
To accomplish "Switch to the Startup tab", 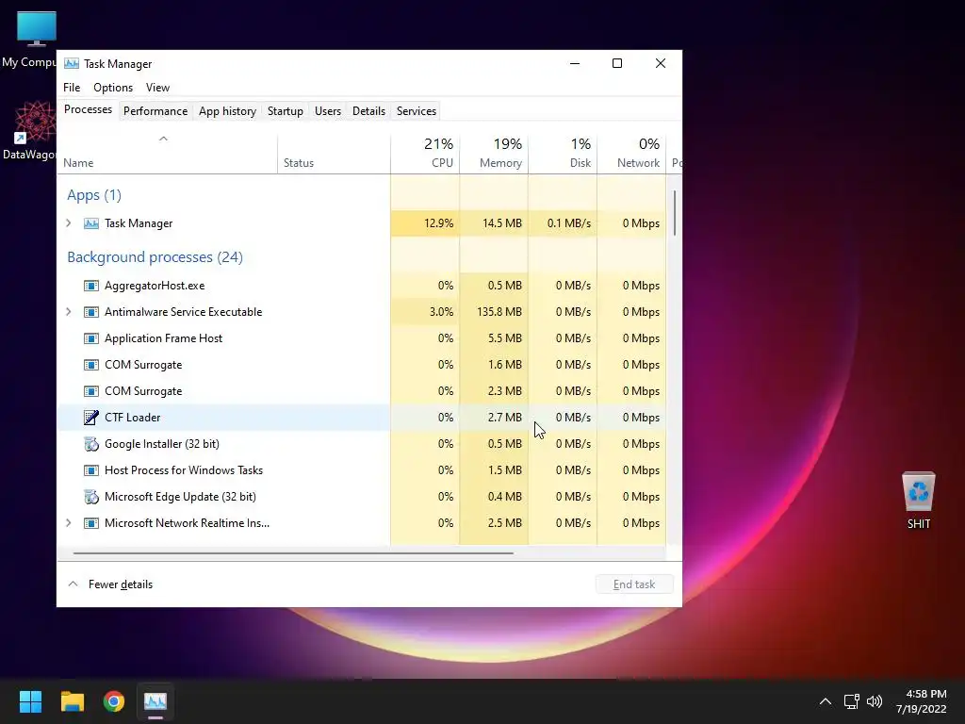I will [x=285, y=111].
